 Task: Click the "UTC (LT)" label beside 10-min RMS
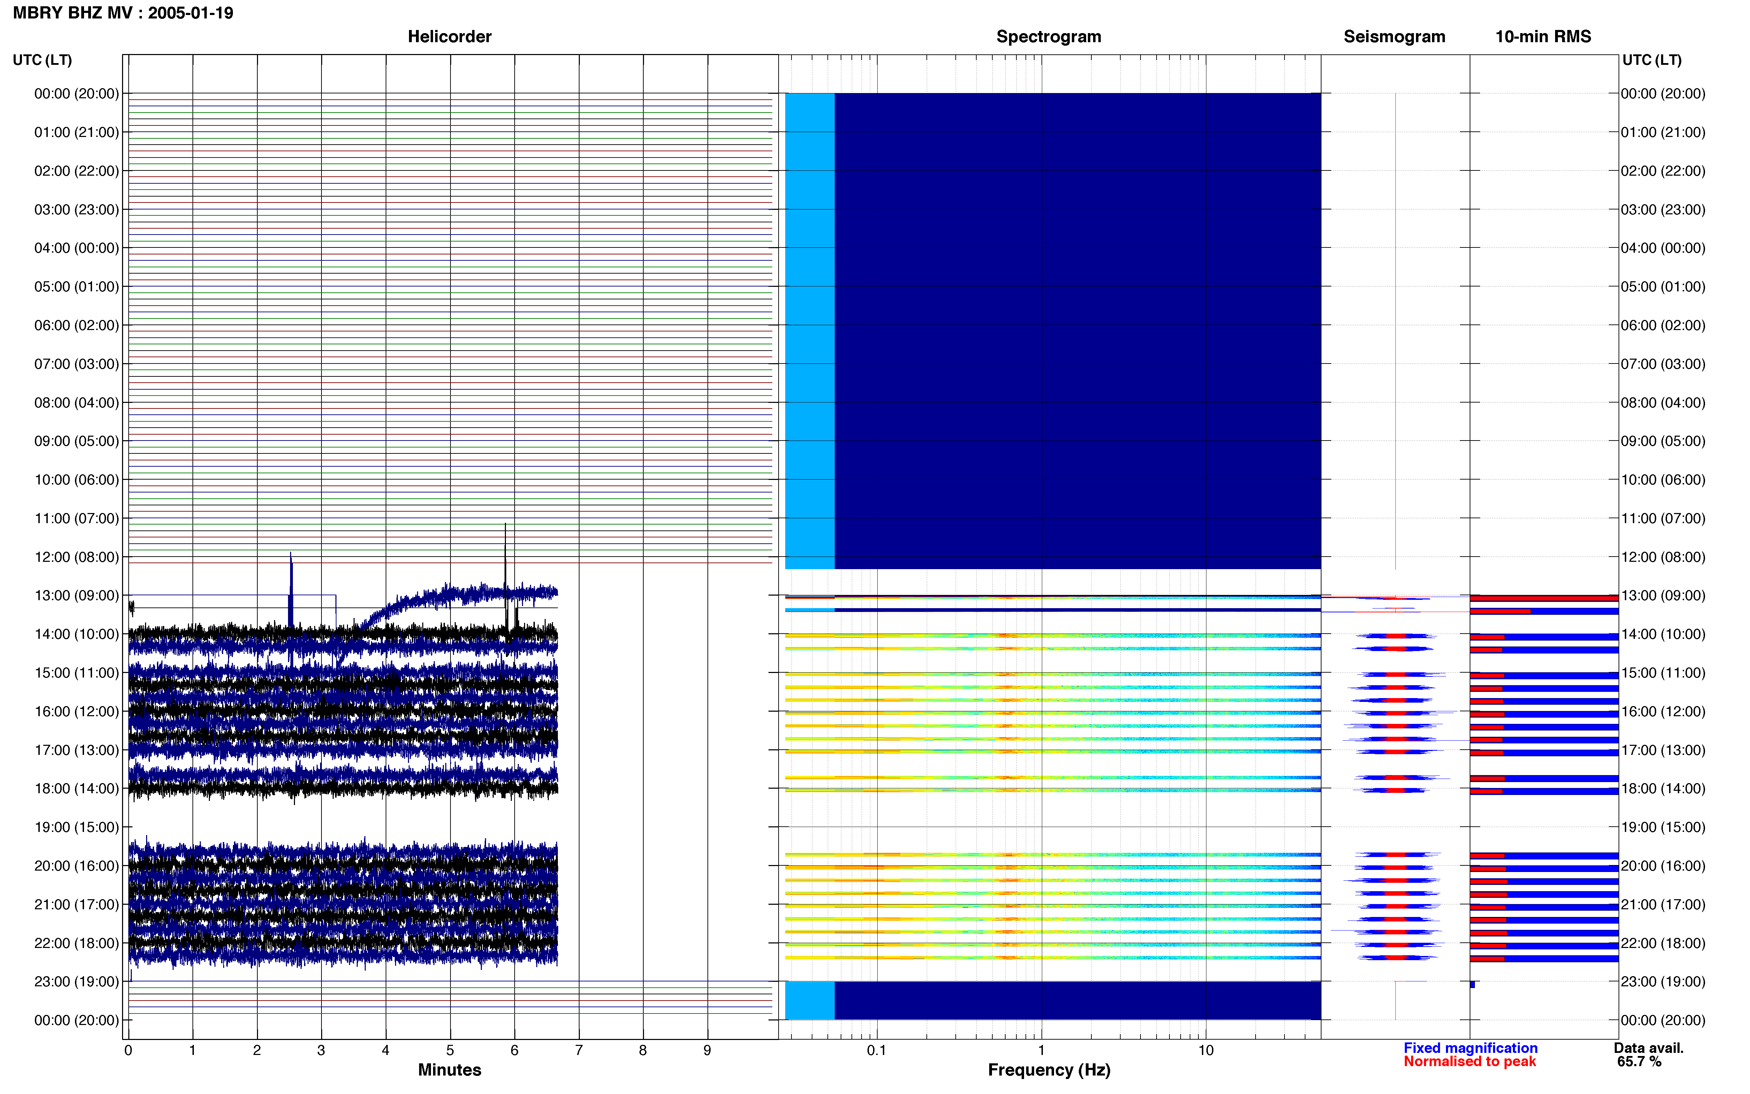pos(1652,60)
